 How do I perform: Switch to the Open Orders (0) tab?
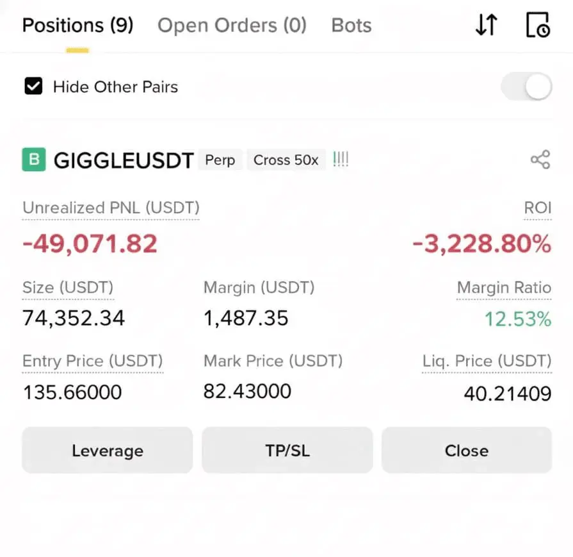click(x=232, y=25)
